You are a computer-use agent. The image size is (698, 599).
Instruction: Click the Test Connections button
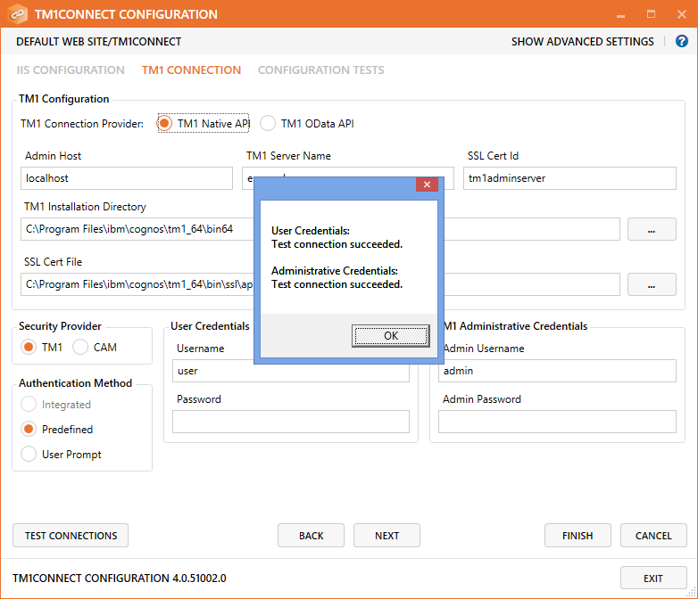71,536
